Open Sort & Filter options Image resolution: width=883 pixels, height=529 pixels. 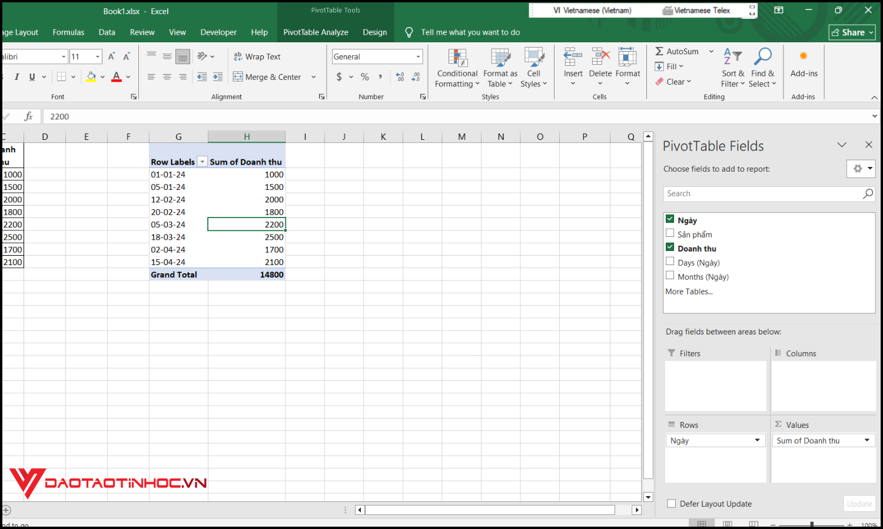click(732, 66)
